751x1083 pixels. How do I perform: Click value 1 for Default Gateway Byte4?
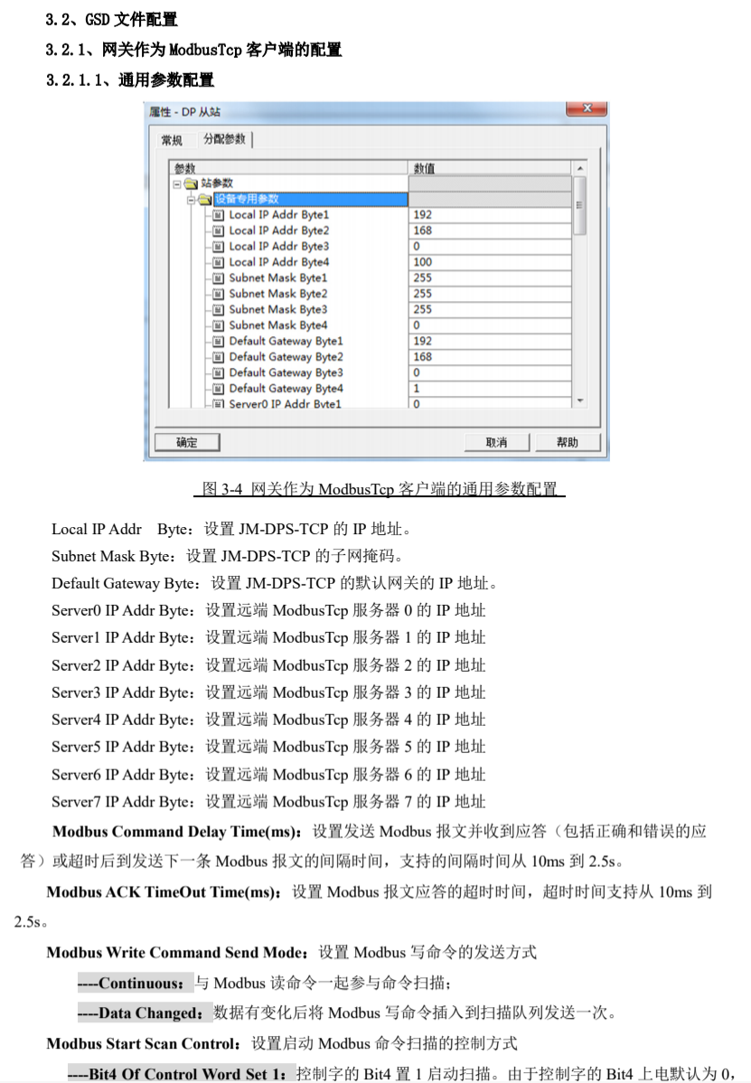490,389
